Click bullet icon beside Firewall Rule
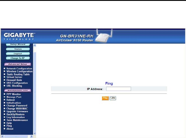 pos(5,80)
